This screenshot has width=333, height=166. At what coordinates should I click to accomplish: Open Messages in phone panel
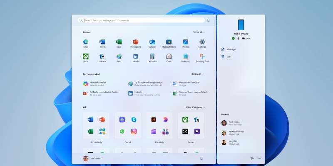click(229, 49)
